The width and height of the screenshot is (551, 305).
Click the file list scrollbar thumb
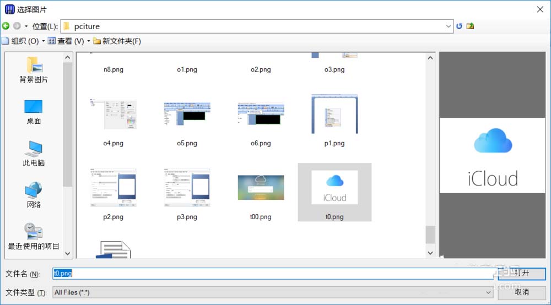coord(430,235)
